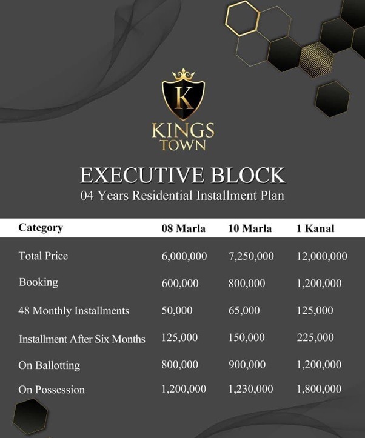Click the gold dotted hexagon
The width and height of the screenshot is (365, 438).
316,59
